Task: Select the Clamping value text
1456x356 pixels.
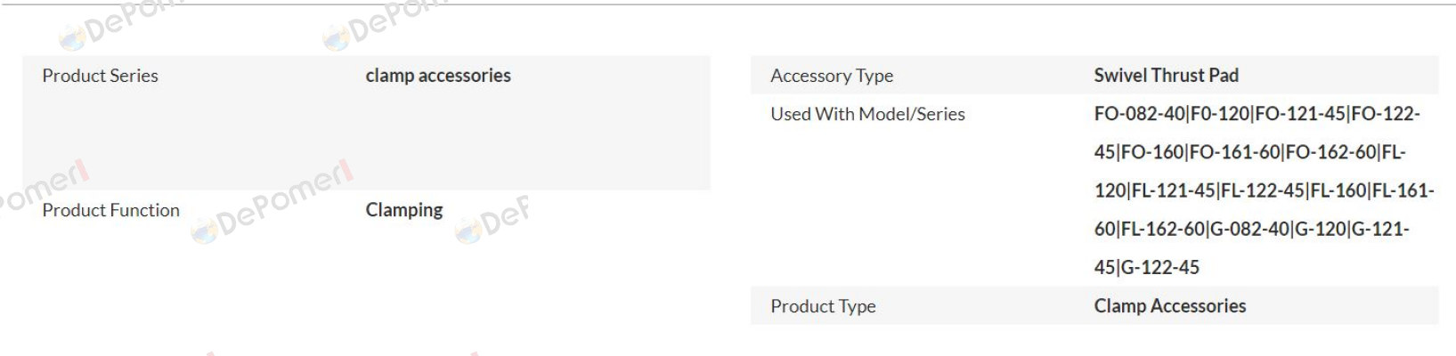Action: (x=404, y=210)
